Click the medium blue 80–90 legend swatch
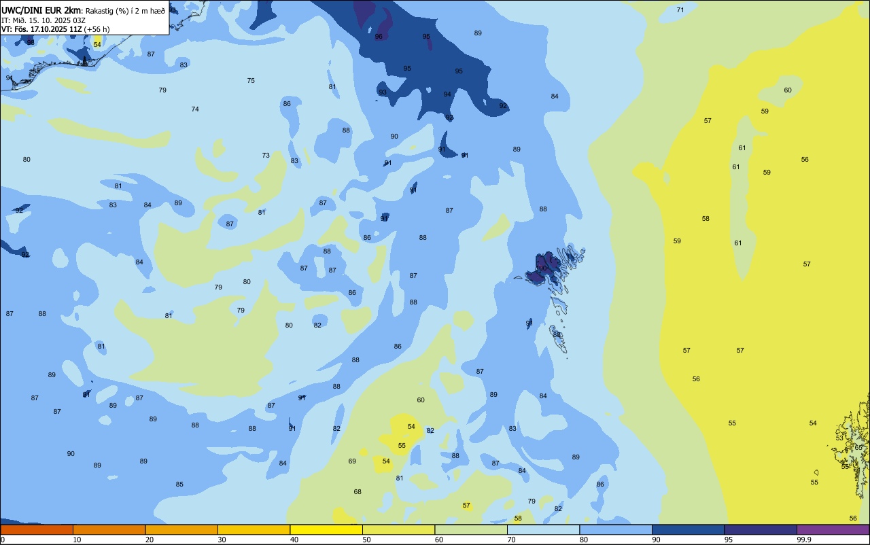 (616, 530)
